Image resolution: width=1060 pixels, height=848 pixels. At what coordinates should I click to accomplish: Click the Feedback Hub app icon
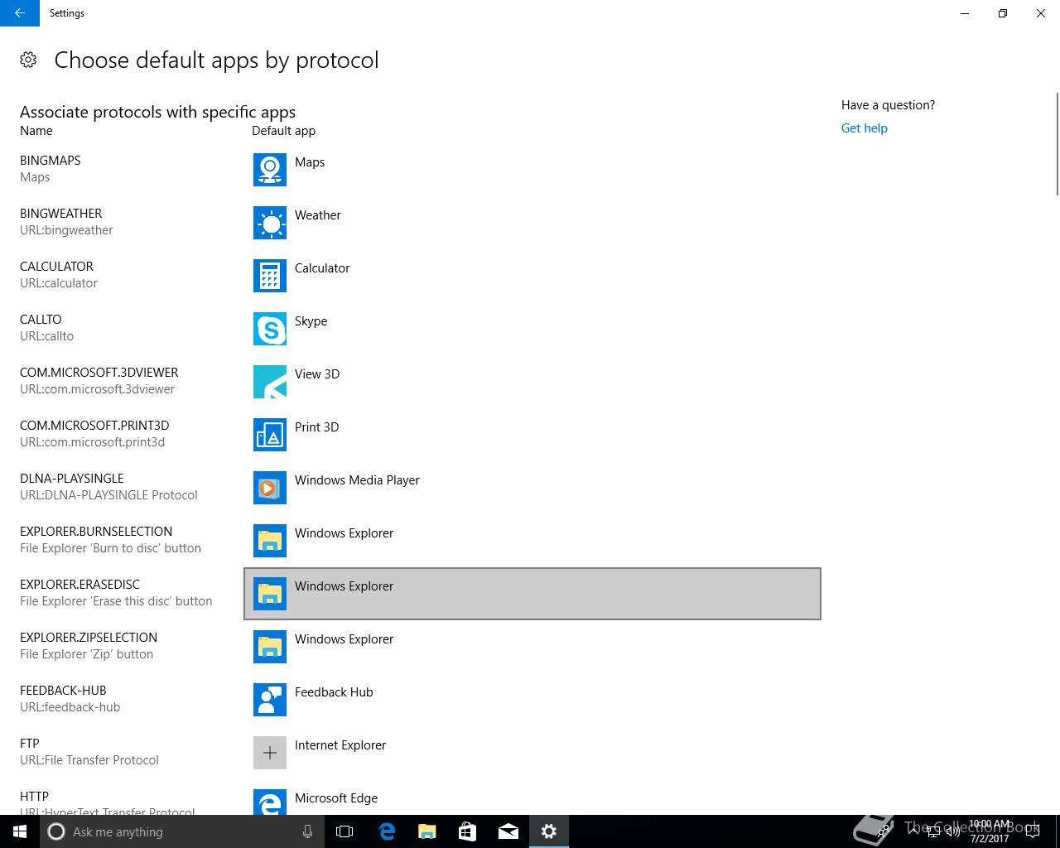pyautogui.click(x=270, y=700)
